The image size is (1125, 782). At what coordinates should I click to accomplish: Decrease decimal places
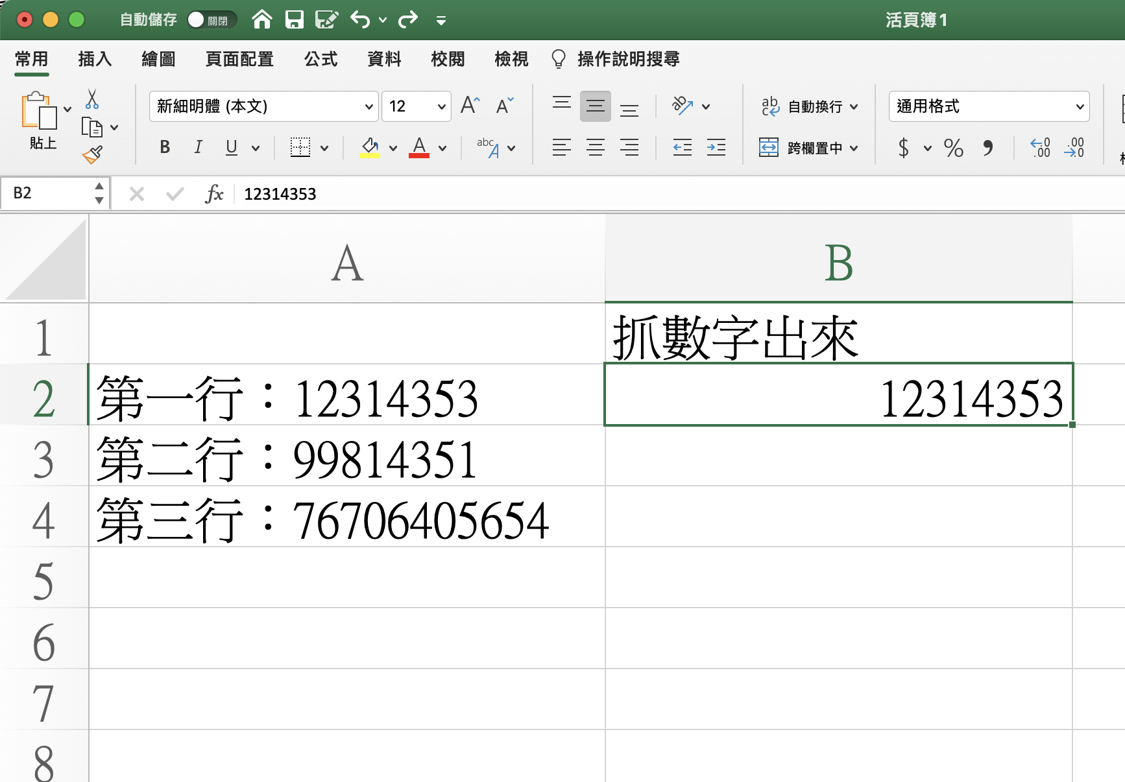pyautogui.click(x=1074, y=148)
